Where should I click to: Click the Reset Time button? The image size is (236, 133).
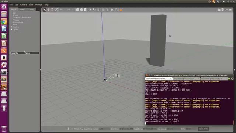pos(203,129)
